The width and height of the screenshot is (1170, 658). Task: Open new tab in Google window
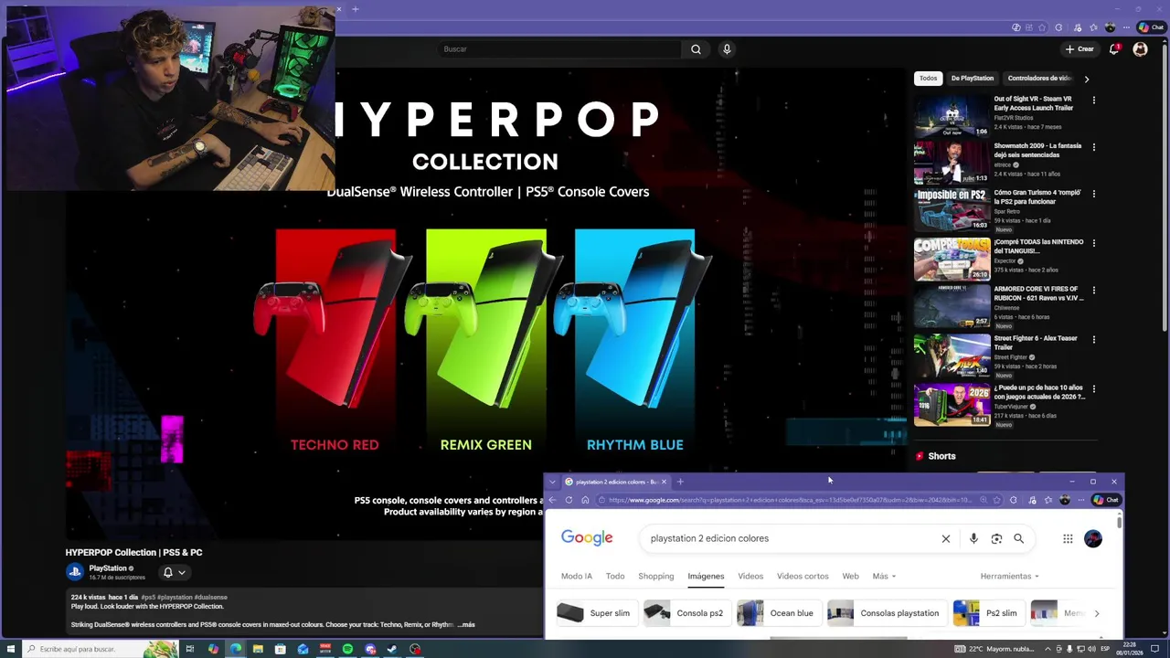680,482
